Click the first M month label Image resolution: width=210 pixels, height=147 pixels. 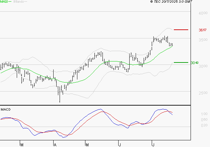[22, 145]
